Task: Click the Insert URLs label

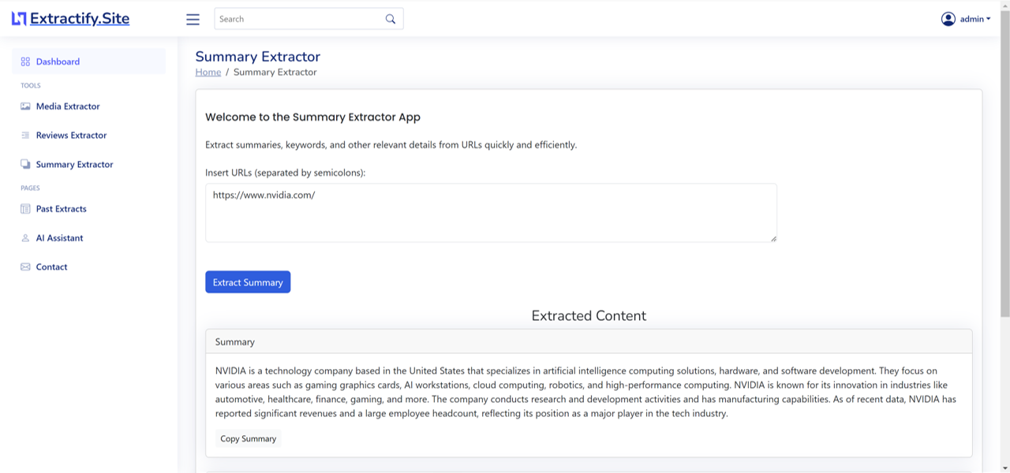Action: click(286, 173)
